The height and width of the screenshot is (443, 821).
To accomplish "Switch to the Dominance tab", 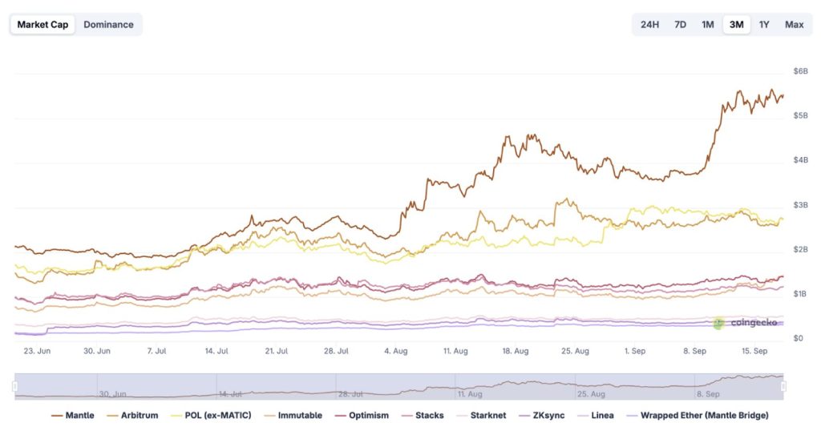I will point(108,25).
